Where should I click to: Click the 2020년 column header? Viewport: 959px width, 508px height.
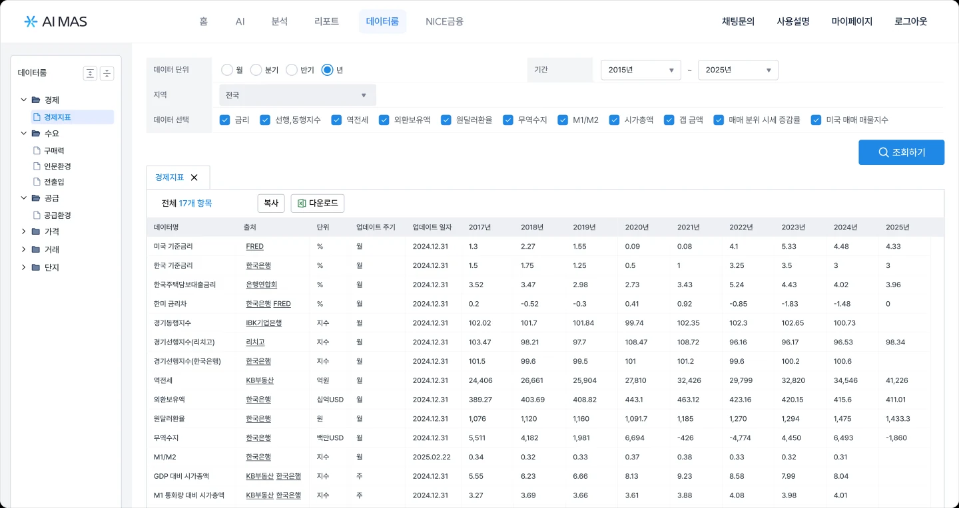pos(637,227)
